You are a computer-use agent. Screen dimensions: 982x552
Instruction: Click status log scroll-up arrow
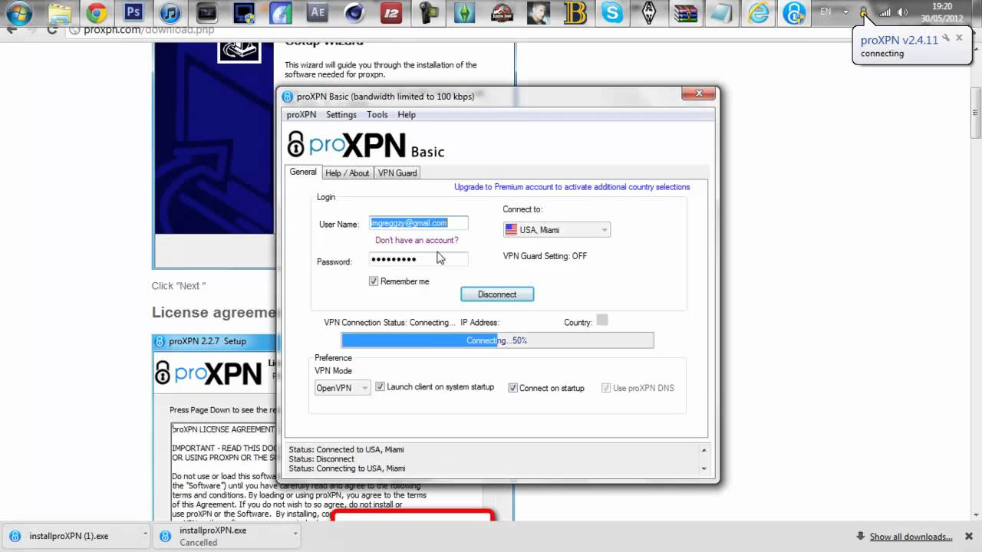click(x=704, y=450)
